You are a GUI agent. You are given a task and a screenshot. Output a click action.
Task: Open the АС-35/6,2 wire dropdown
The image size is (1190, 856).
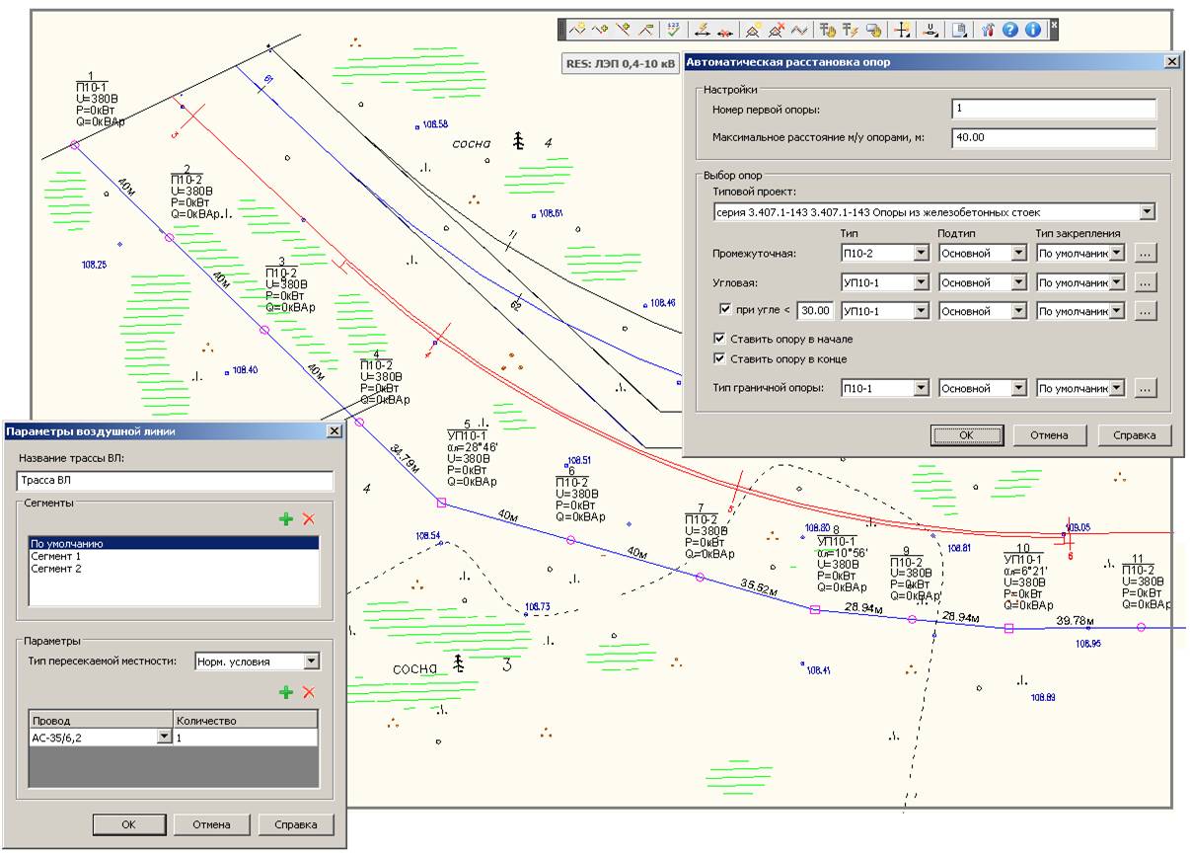tap(164, 737)
